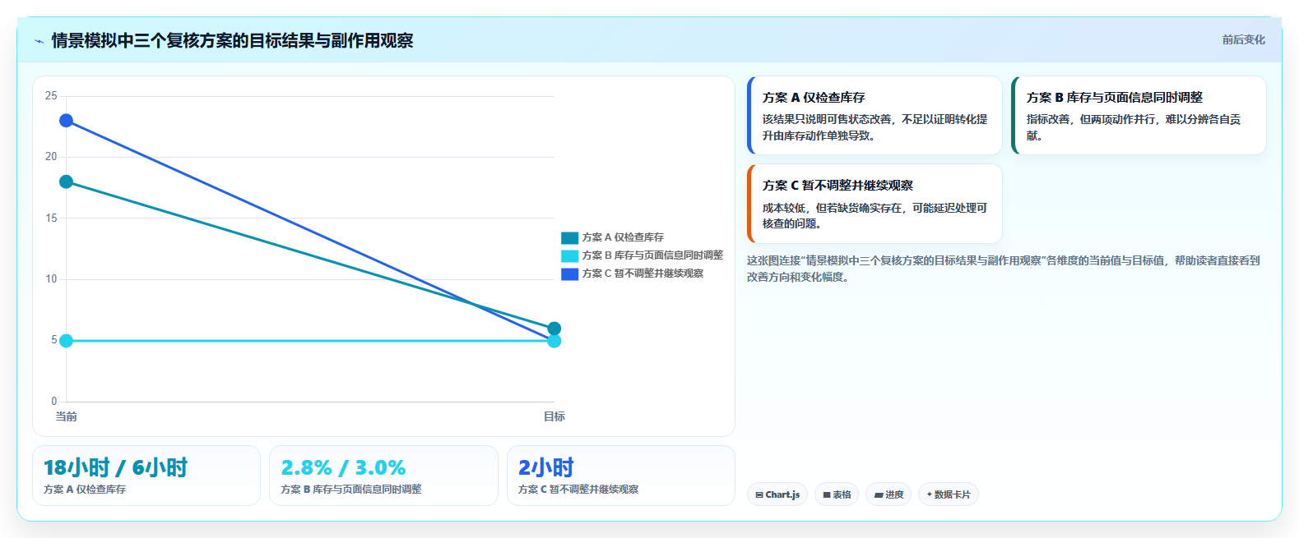Click the y-axis tick label 15

tap(51, 218)
